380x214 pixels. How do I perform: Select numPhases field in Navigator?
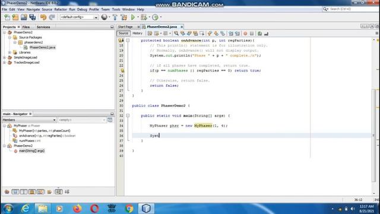coord(30,141)
